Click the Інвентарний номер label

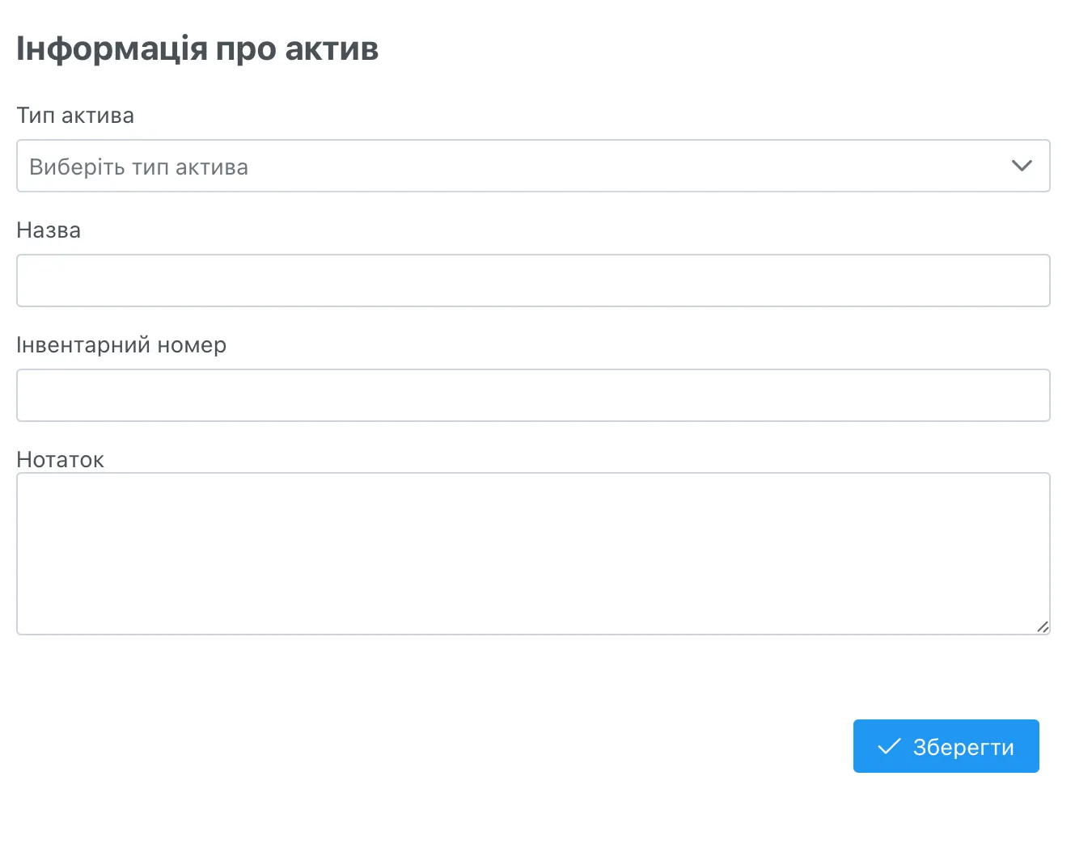point(121,344)
